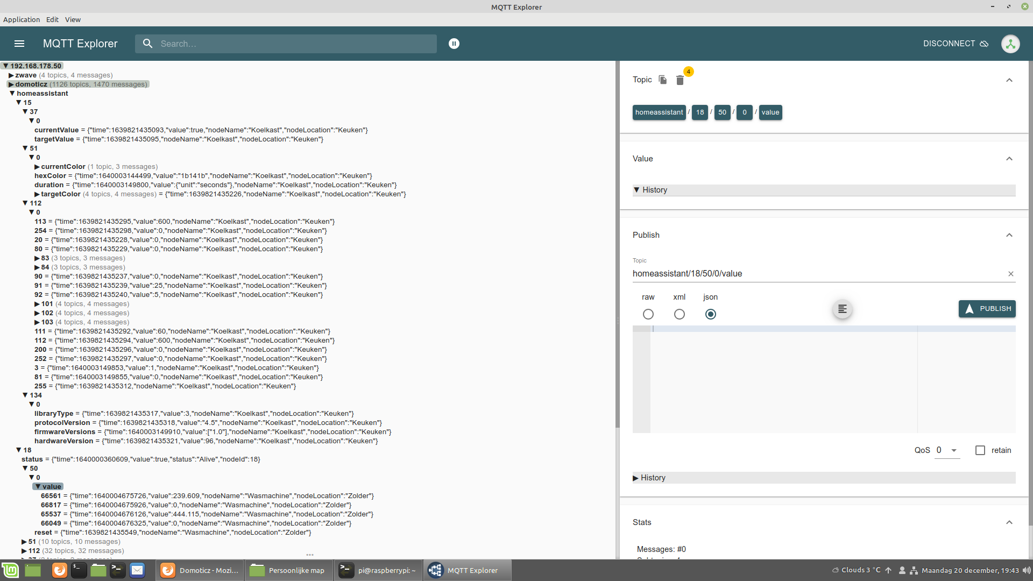The image size is (1033, 581).
Task: Collapse the Topic panel
Action: tap(1009, 80)
